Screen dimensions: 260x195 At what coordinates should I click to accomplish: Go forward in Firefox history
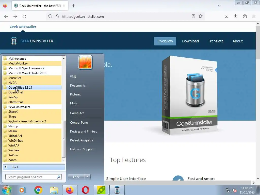point(15,17)
